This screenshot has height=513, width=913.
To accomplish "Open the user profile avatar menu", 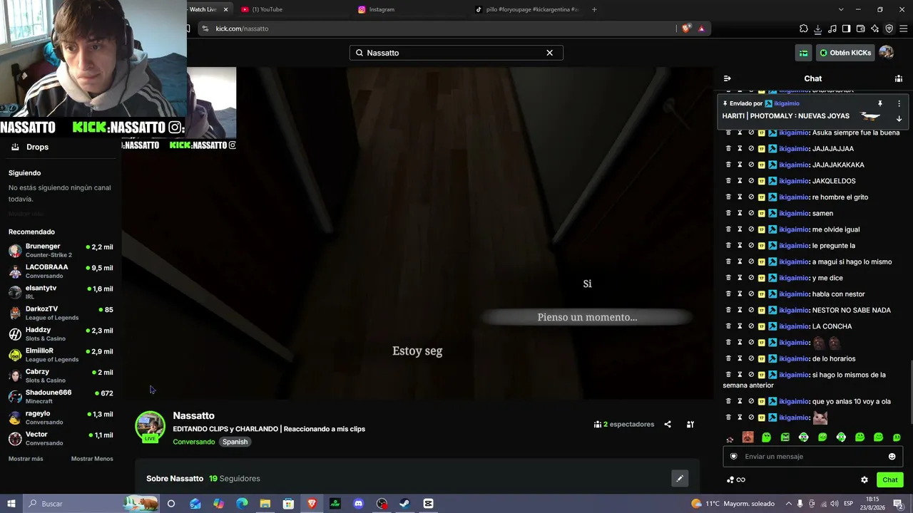I will click(x=887, y=53).
